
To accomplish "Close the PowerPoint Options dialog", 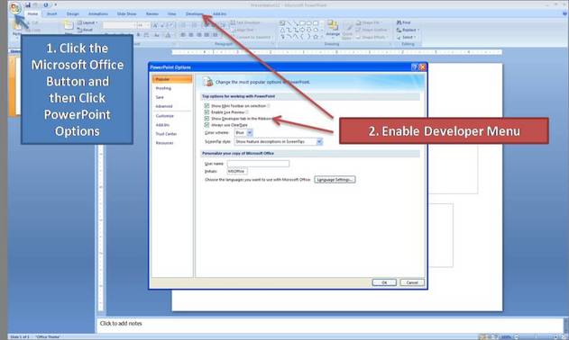I will pyautogui.click(x=422, y=67).
